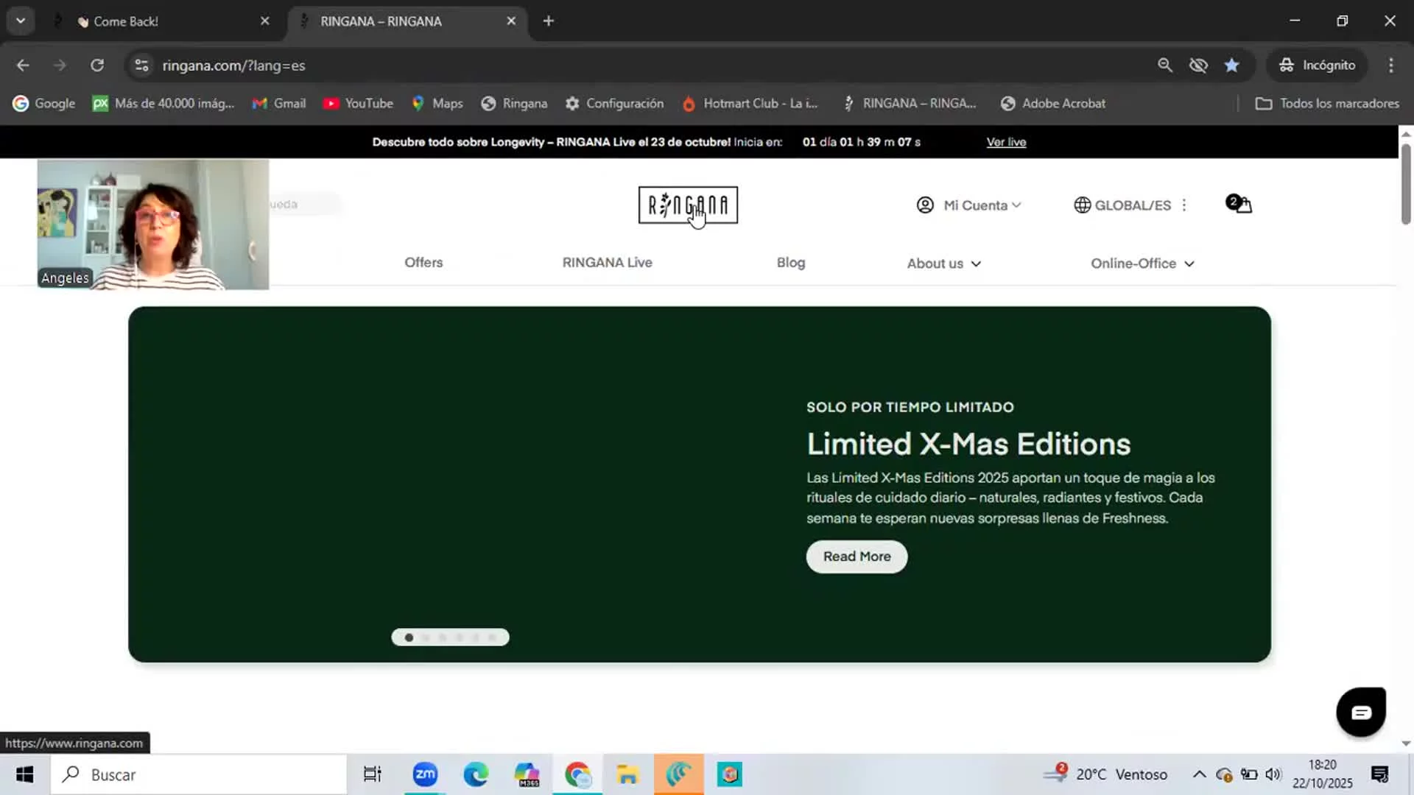Expand the About us menu

point(943,264)
